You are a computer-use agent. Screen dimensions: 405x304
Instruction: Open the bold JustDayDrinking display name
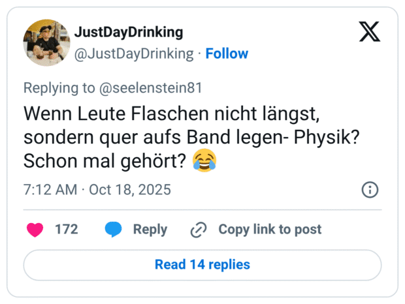pos(129,33)
